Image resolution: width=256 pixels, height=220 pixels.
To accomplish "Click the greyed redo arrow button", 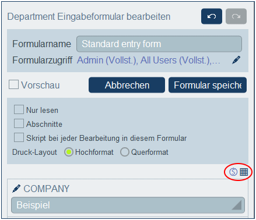I will [236, 16].
